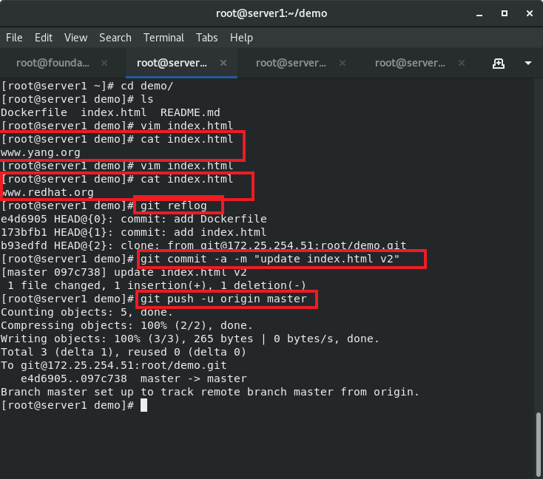Image resolution: width=543 pixels, height=479 pixels.
Task: Open the View menu
Action: (x=76, y=38)
